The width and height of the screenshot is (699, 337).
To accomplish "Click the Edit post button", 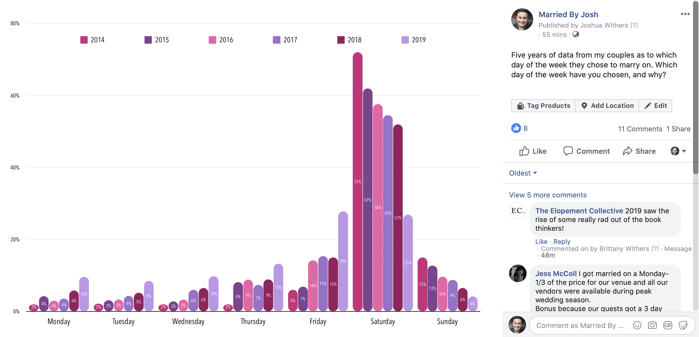I will [x=655, y=106].
